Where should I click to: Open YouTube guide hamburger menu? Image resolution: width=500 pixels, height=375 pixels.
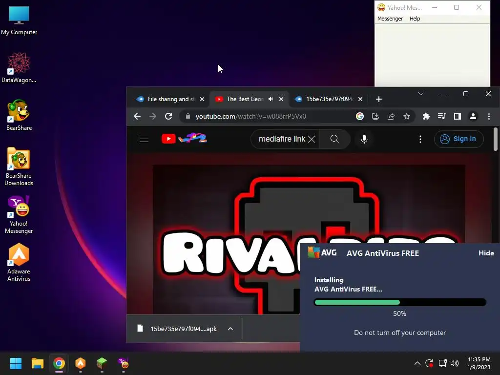click(144, 139)
